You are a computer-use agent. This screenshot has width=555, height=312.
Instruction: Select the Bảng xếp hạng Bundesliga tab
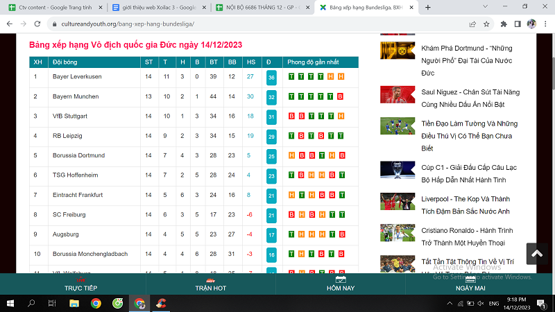(x=366, y=7)
